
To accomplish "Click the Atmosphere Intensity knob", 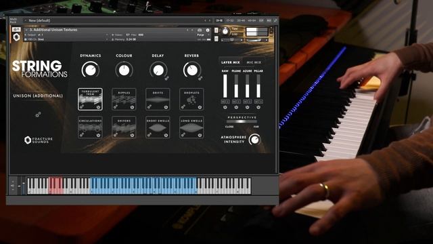I will (x=254, y=140).
